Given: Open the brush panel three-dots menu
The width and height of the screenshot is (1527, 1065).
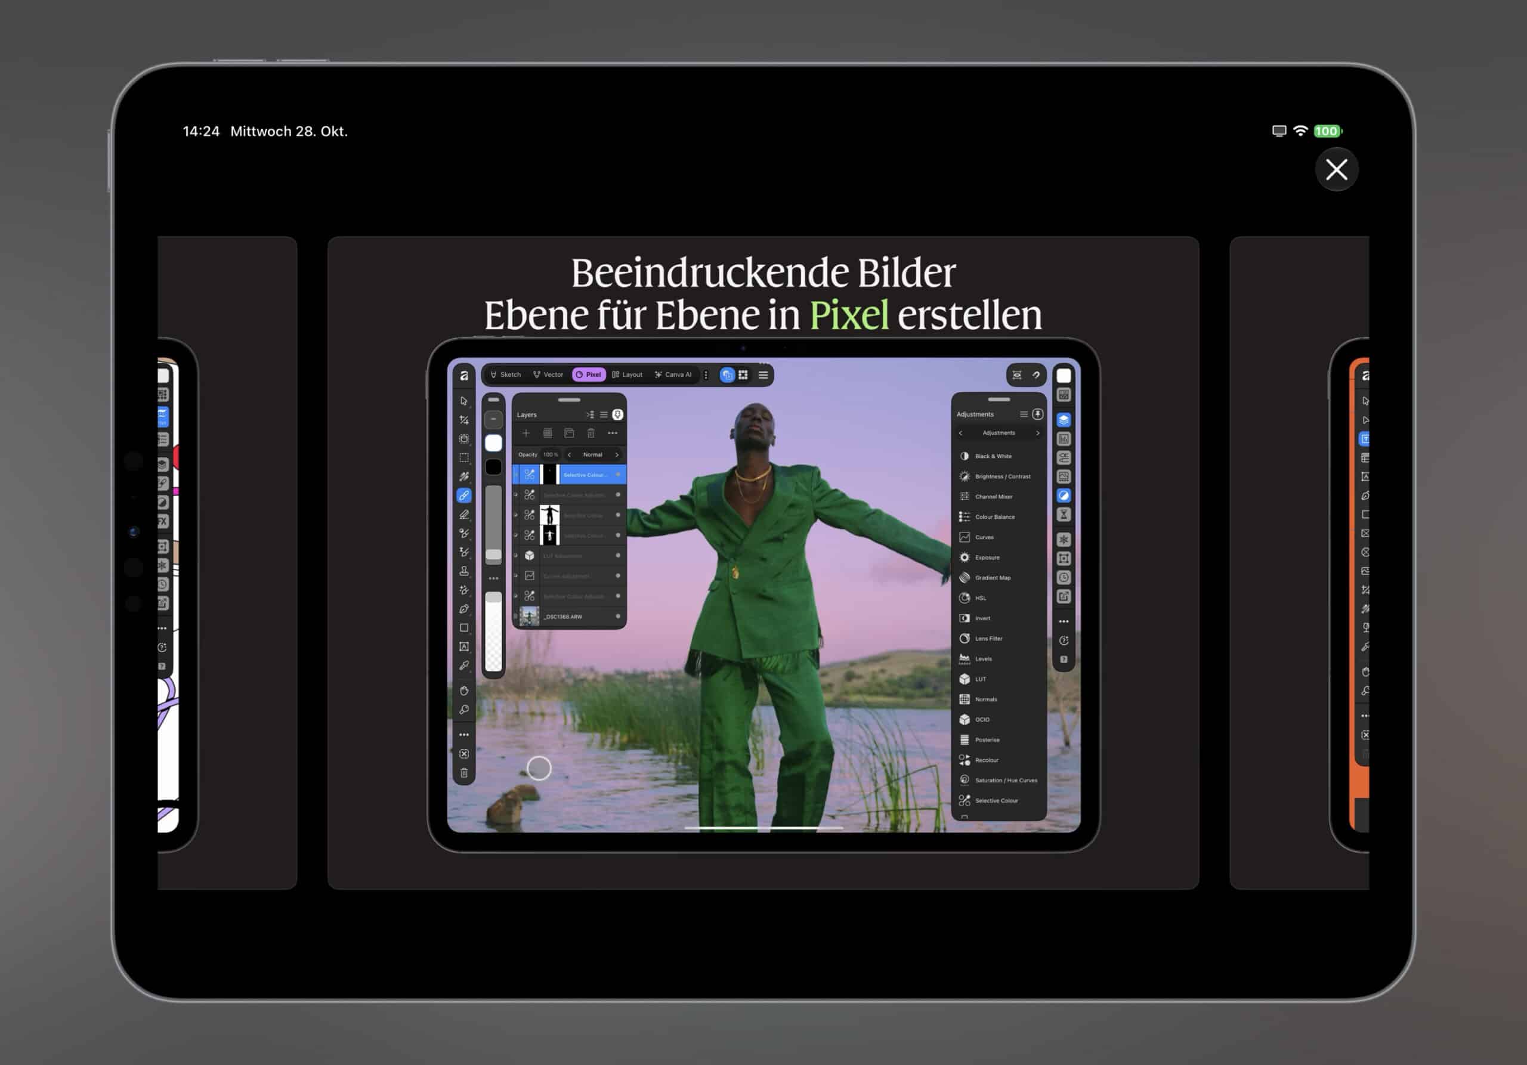Looking at the screenshot, I should [x=493, y=578].
